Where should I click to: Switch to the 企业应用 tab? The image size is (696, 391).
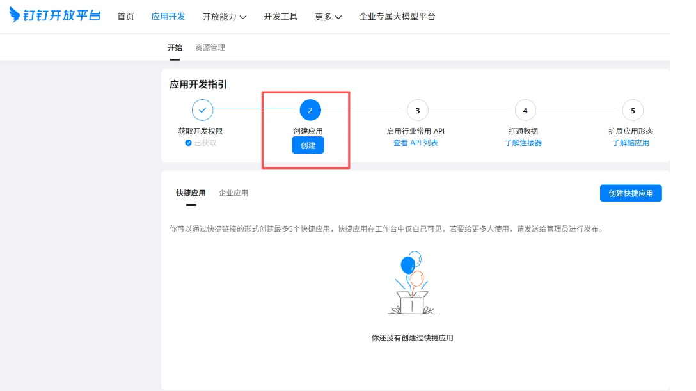[233, 193]
